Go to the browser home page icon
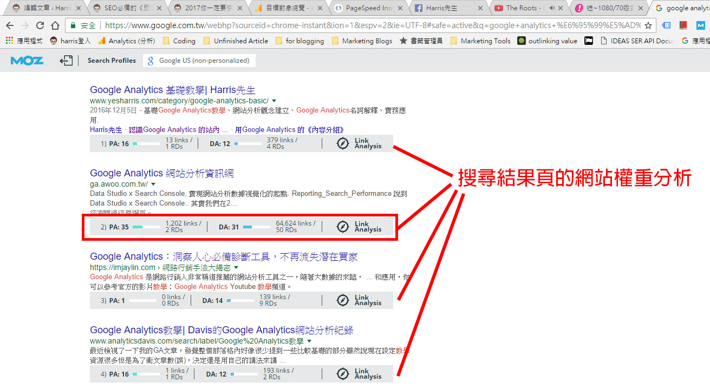Viewport: 710px width, 389px height. coord(55,25)
